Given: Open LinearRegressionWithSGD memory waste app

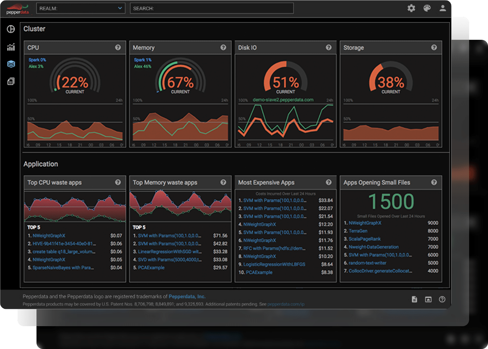Looking at the screenshot, I should point(170,251).
